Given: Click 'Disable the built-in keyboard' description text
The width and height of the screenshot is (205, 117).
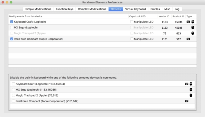Looking at the screenshot, I should 64,78.
